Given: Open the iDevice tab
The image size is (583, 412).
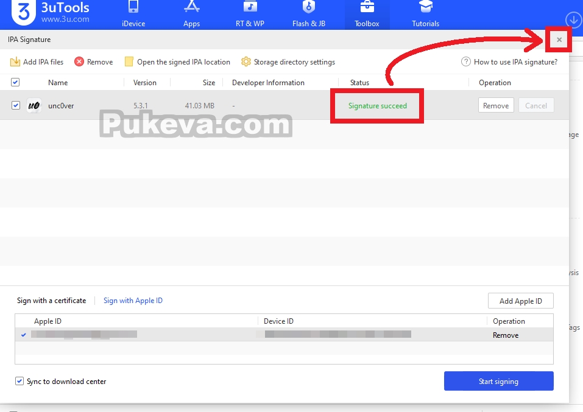Looking at the screenshot, I should pos(133,15).
